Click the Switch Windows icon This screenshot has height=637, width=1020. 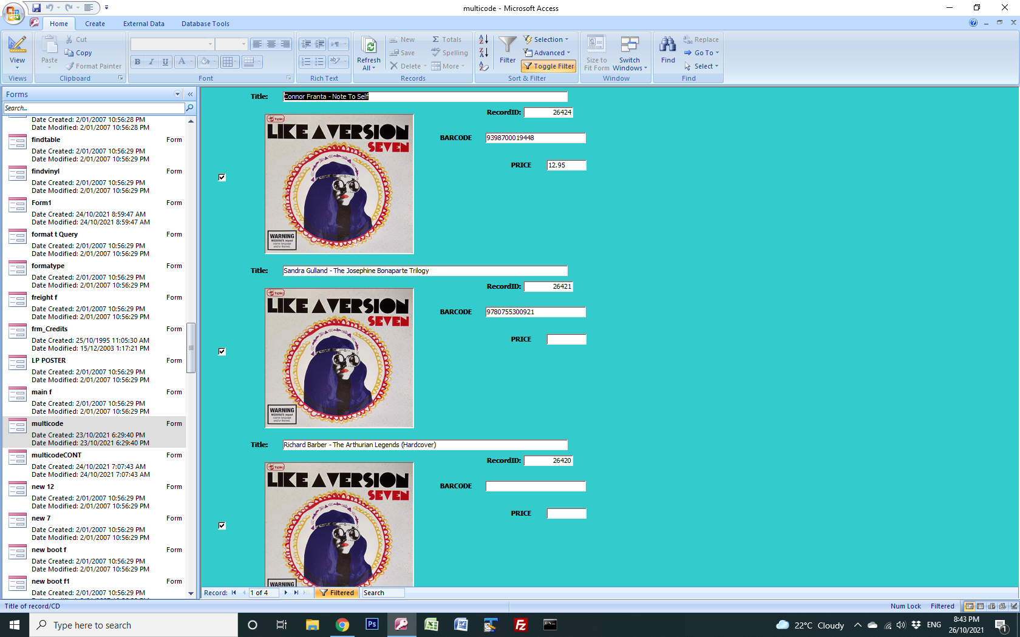630,45
